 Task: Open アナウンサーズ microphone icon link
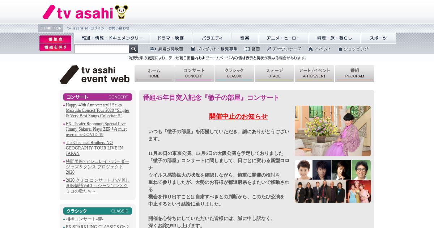[284, 49]
